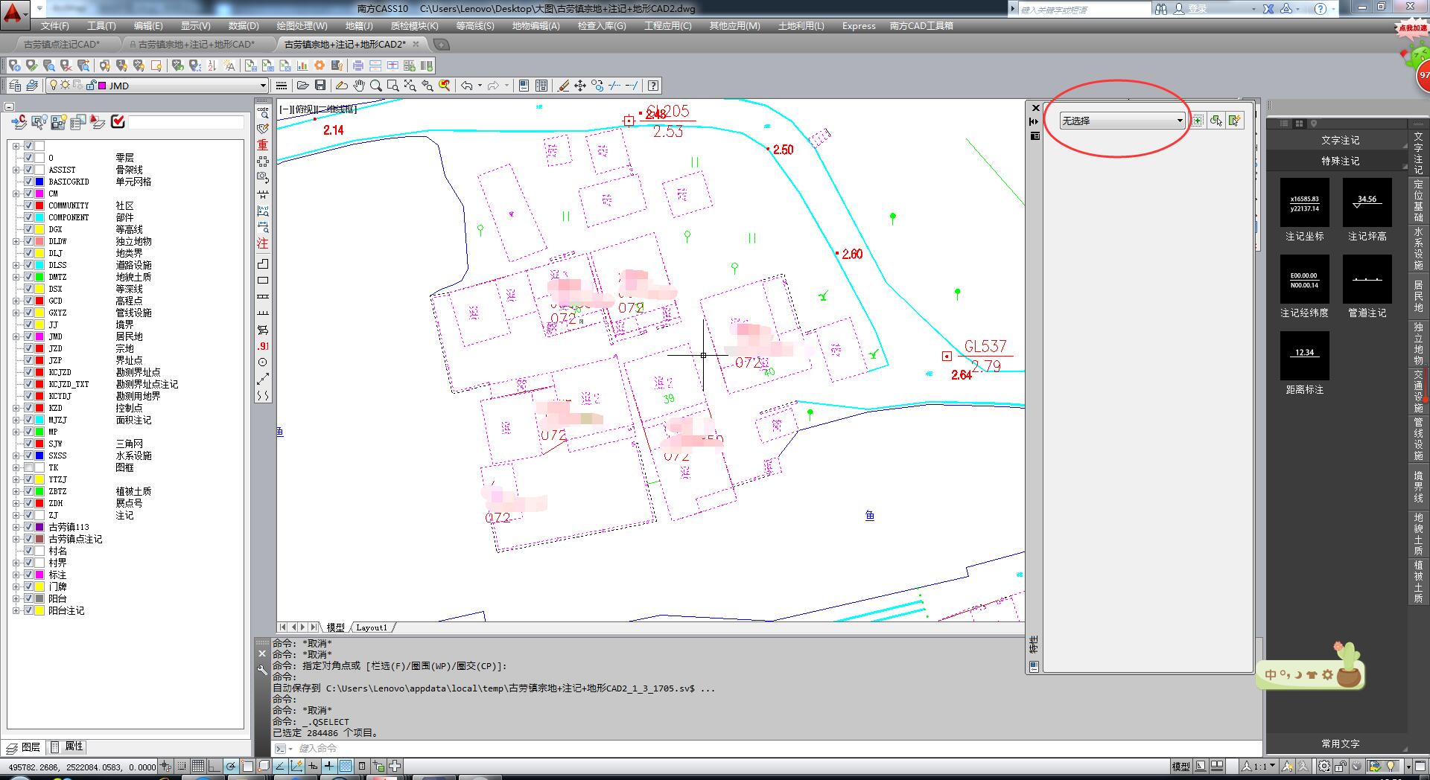Toggle Ortho mode in status bar
This screenshot has width=1430, height=780.
point(214,766)
